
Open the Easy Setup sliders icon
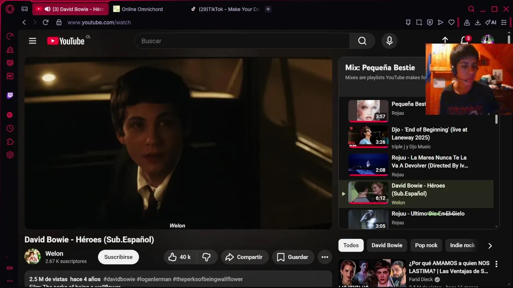pos(504,22)
